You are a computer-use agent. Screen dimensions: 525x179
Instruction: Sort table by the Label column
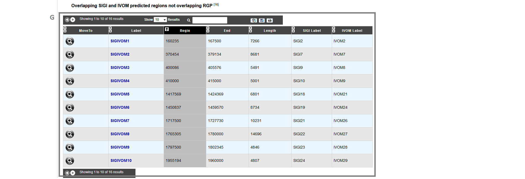click(x=136, y=30)
